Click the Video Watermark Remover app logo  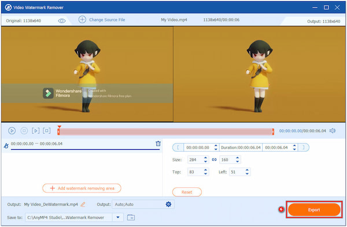pos(8,7)
